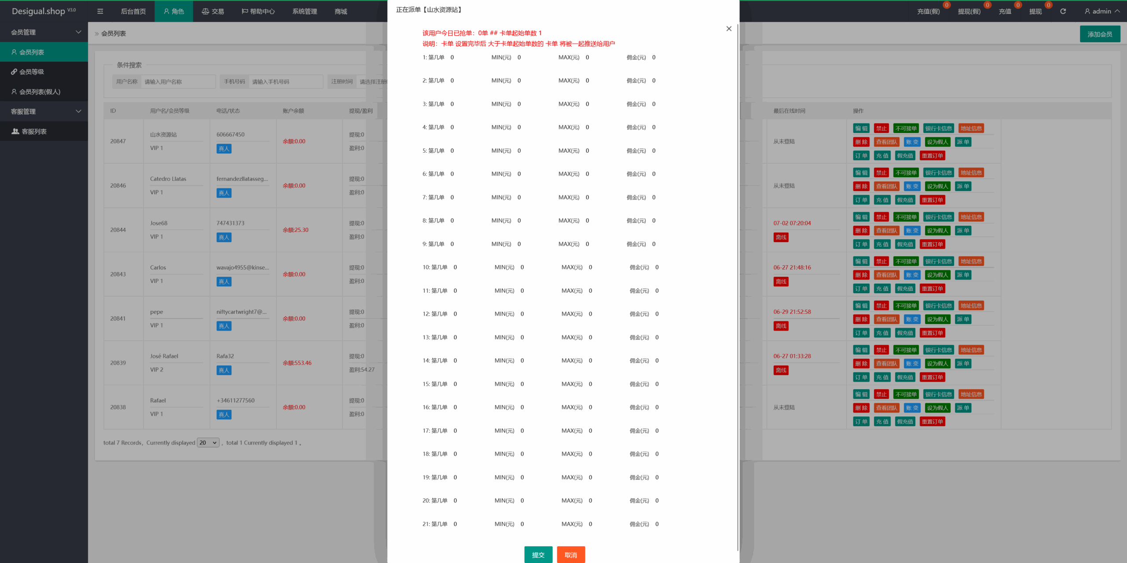Click the hamburger menu collapse icon
The image size is (1127, 563).
[x=100, y=11]
